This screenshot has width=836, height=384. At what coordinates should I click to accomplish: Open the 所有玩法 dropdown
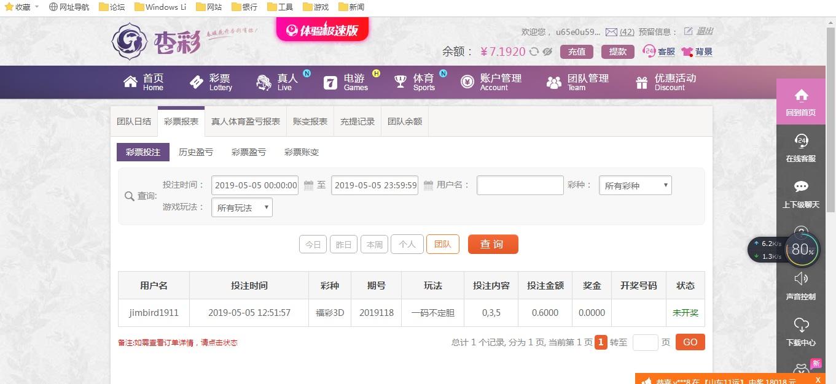tap(241, 207)
